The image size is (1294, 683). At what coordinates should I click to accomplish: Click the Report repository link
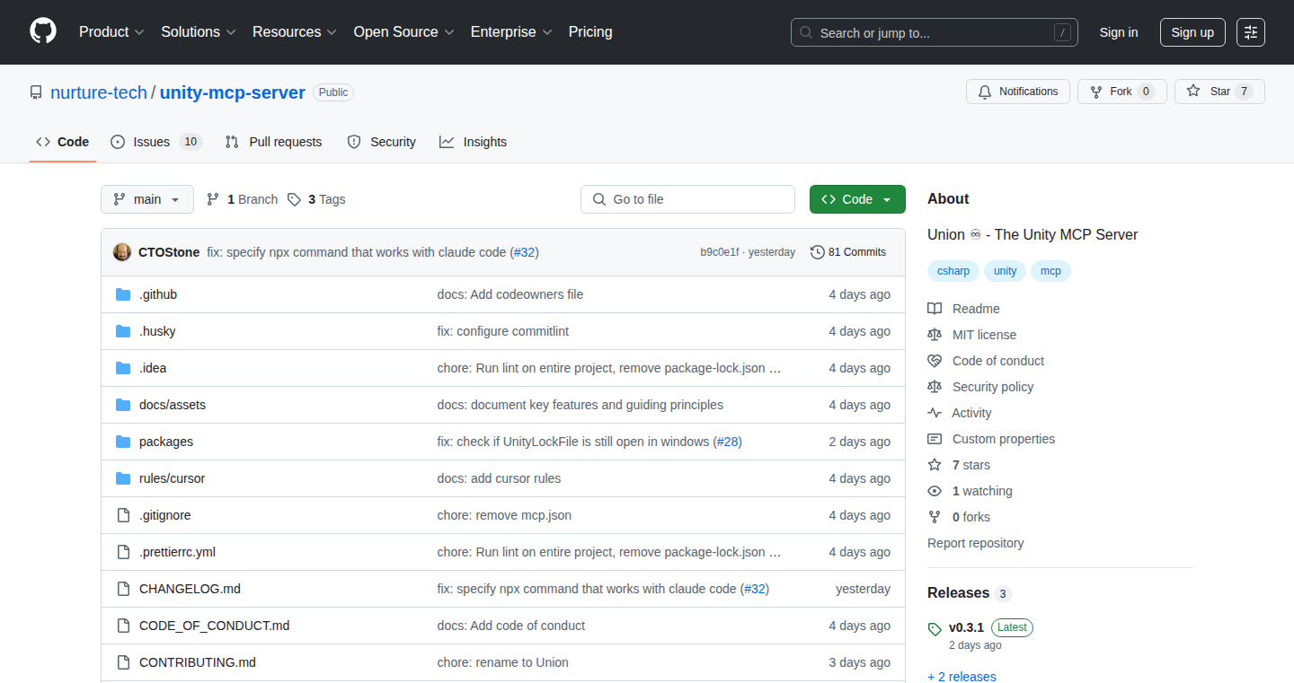(976, 543)
